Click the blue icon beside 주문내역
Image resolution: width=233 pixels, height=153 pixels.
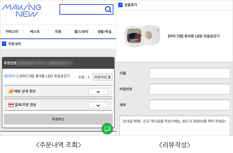[4, 44]
